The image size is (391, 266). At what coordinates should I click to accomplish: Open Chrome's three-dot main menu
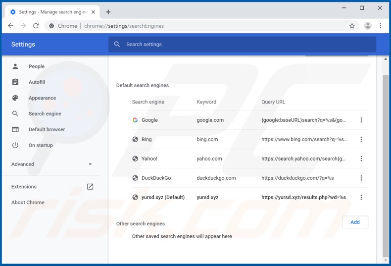(380, 26)
